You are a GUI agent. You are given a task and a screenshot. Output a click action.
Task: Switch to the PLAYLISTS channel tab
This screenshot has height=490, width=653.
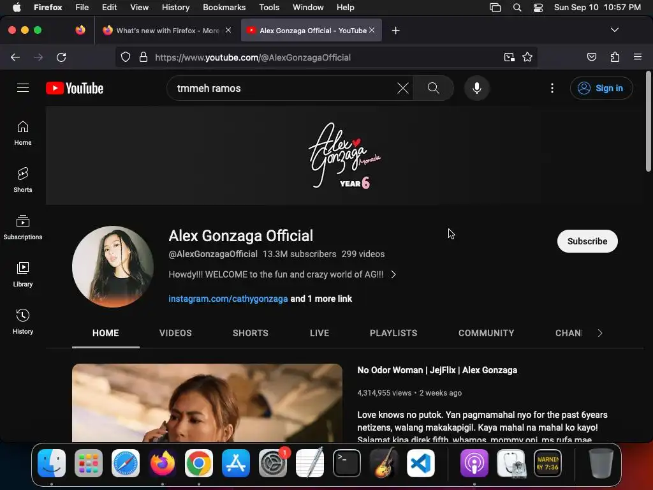[393, 333]
